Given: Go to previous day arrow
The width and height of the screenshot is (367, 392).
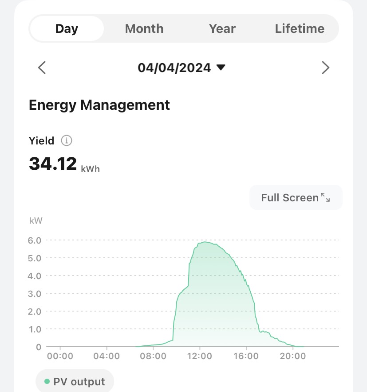Looking at the screenshot, I should tap(42, 68).
